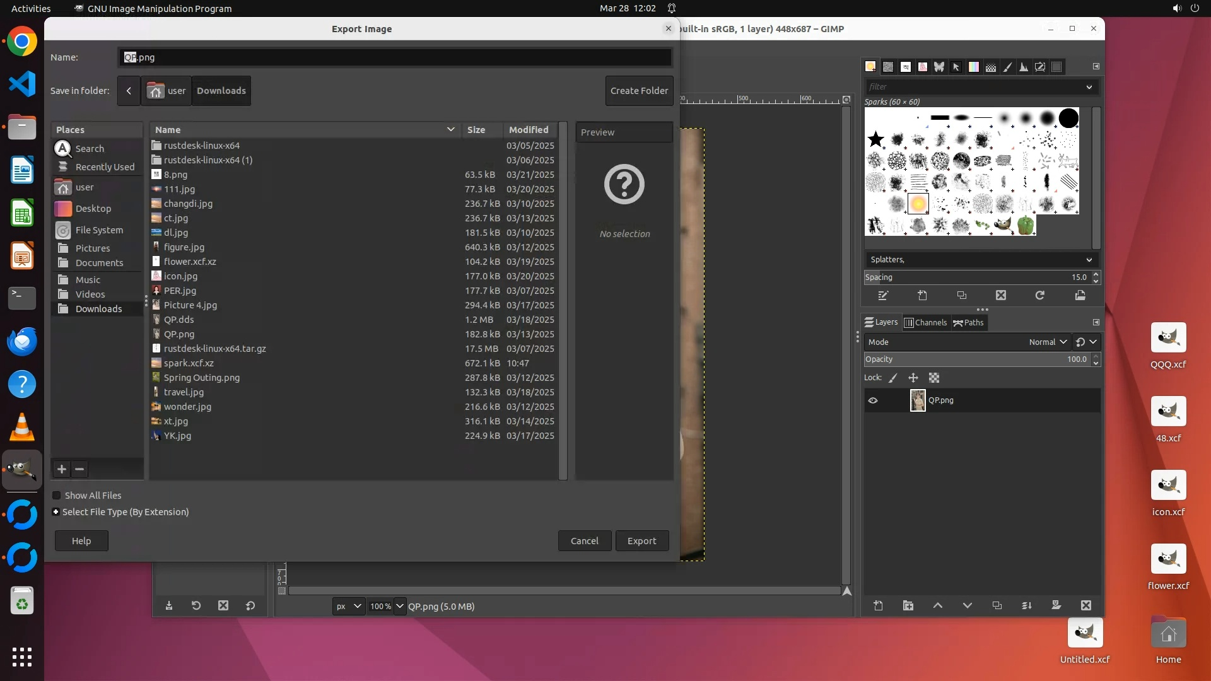This screenshot has height=681, width=1211.
Task: Add bookmark with the plus icon
Action: pos(62,469)
